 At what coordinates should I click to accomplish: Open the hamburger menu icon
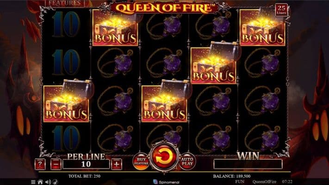pyautogui.click(x=33, y=182)
